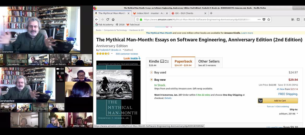The image size is (305, 135).
Task: Click the green secure padlock icon
Action: coord(141,19)
